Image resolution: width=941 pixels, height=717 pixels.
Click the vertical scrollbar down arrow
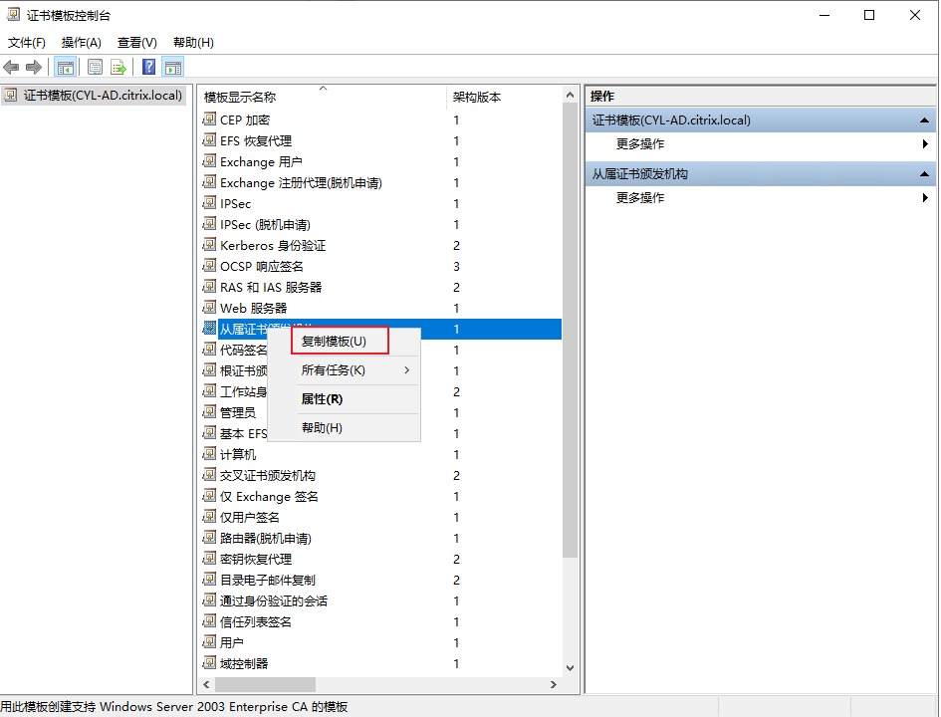tap(571, 668)
